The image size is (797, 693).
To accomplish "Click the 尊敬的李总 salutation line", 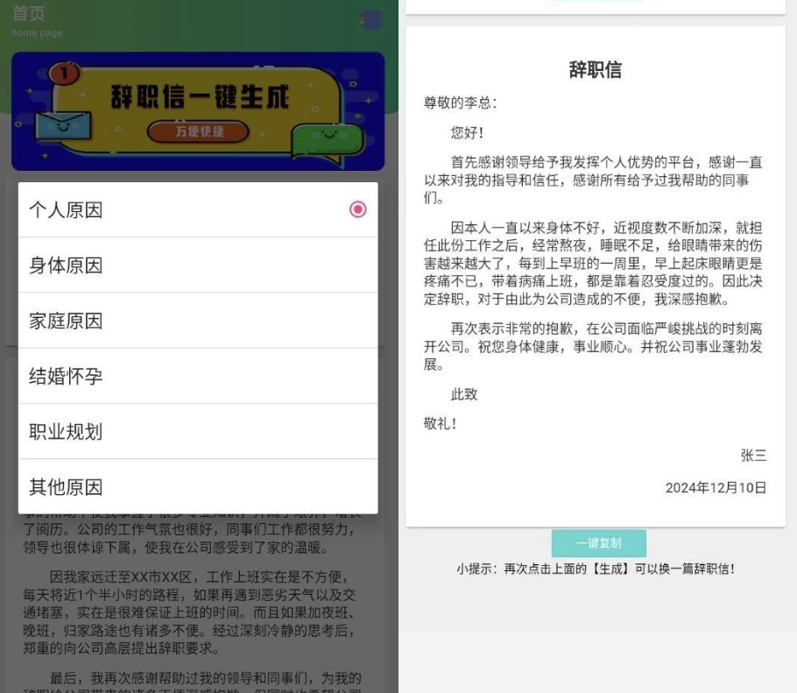I will click(461, 103).
